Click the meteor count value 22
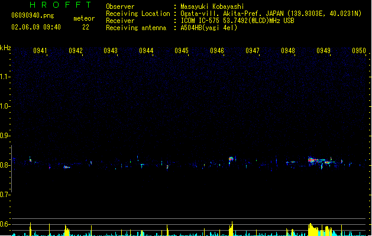 coord(86,27)
